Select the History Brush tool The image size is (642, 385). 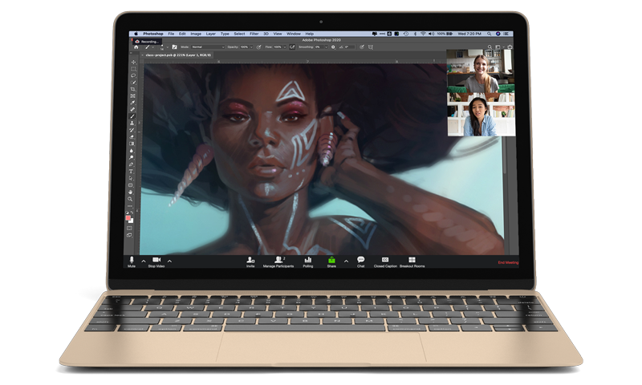(x=132, y=130)
